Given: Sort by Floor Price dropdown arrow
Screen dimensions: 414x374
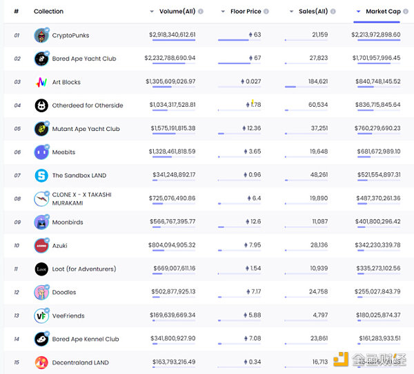Looking at the screenshot, I should pyautogui.click(x=223, y=12).
